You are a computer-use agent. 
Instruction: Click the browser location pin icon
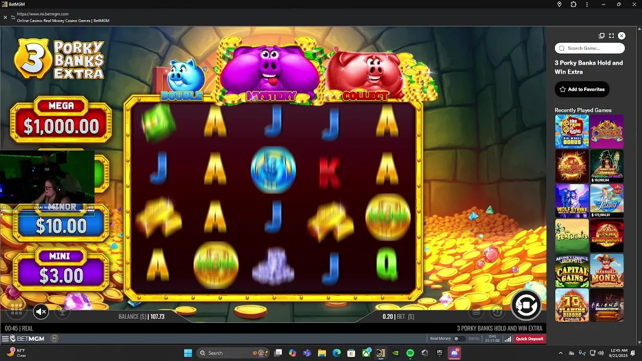pos(559,5)
